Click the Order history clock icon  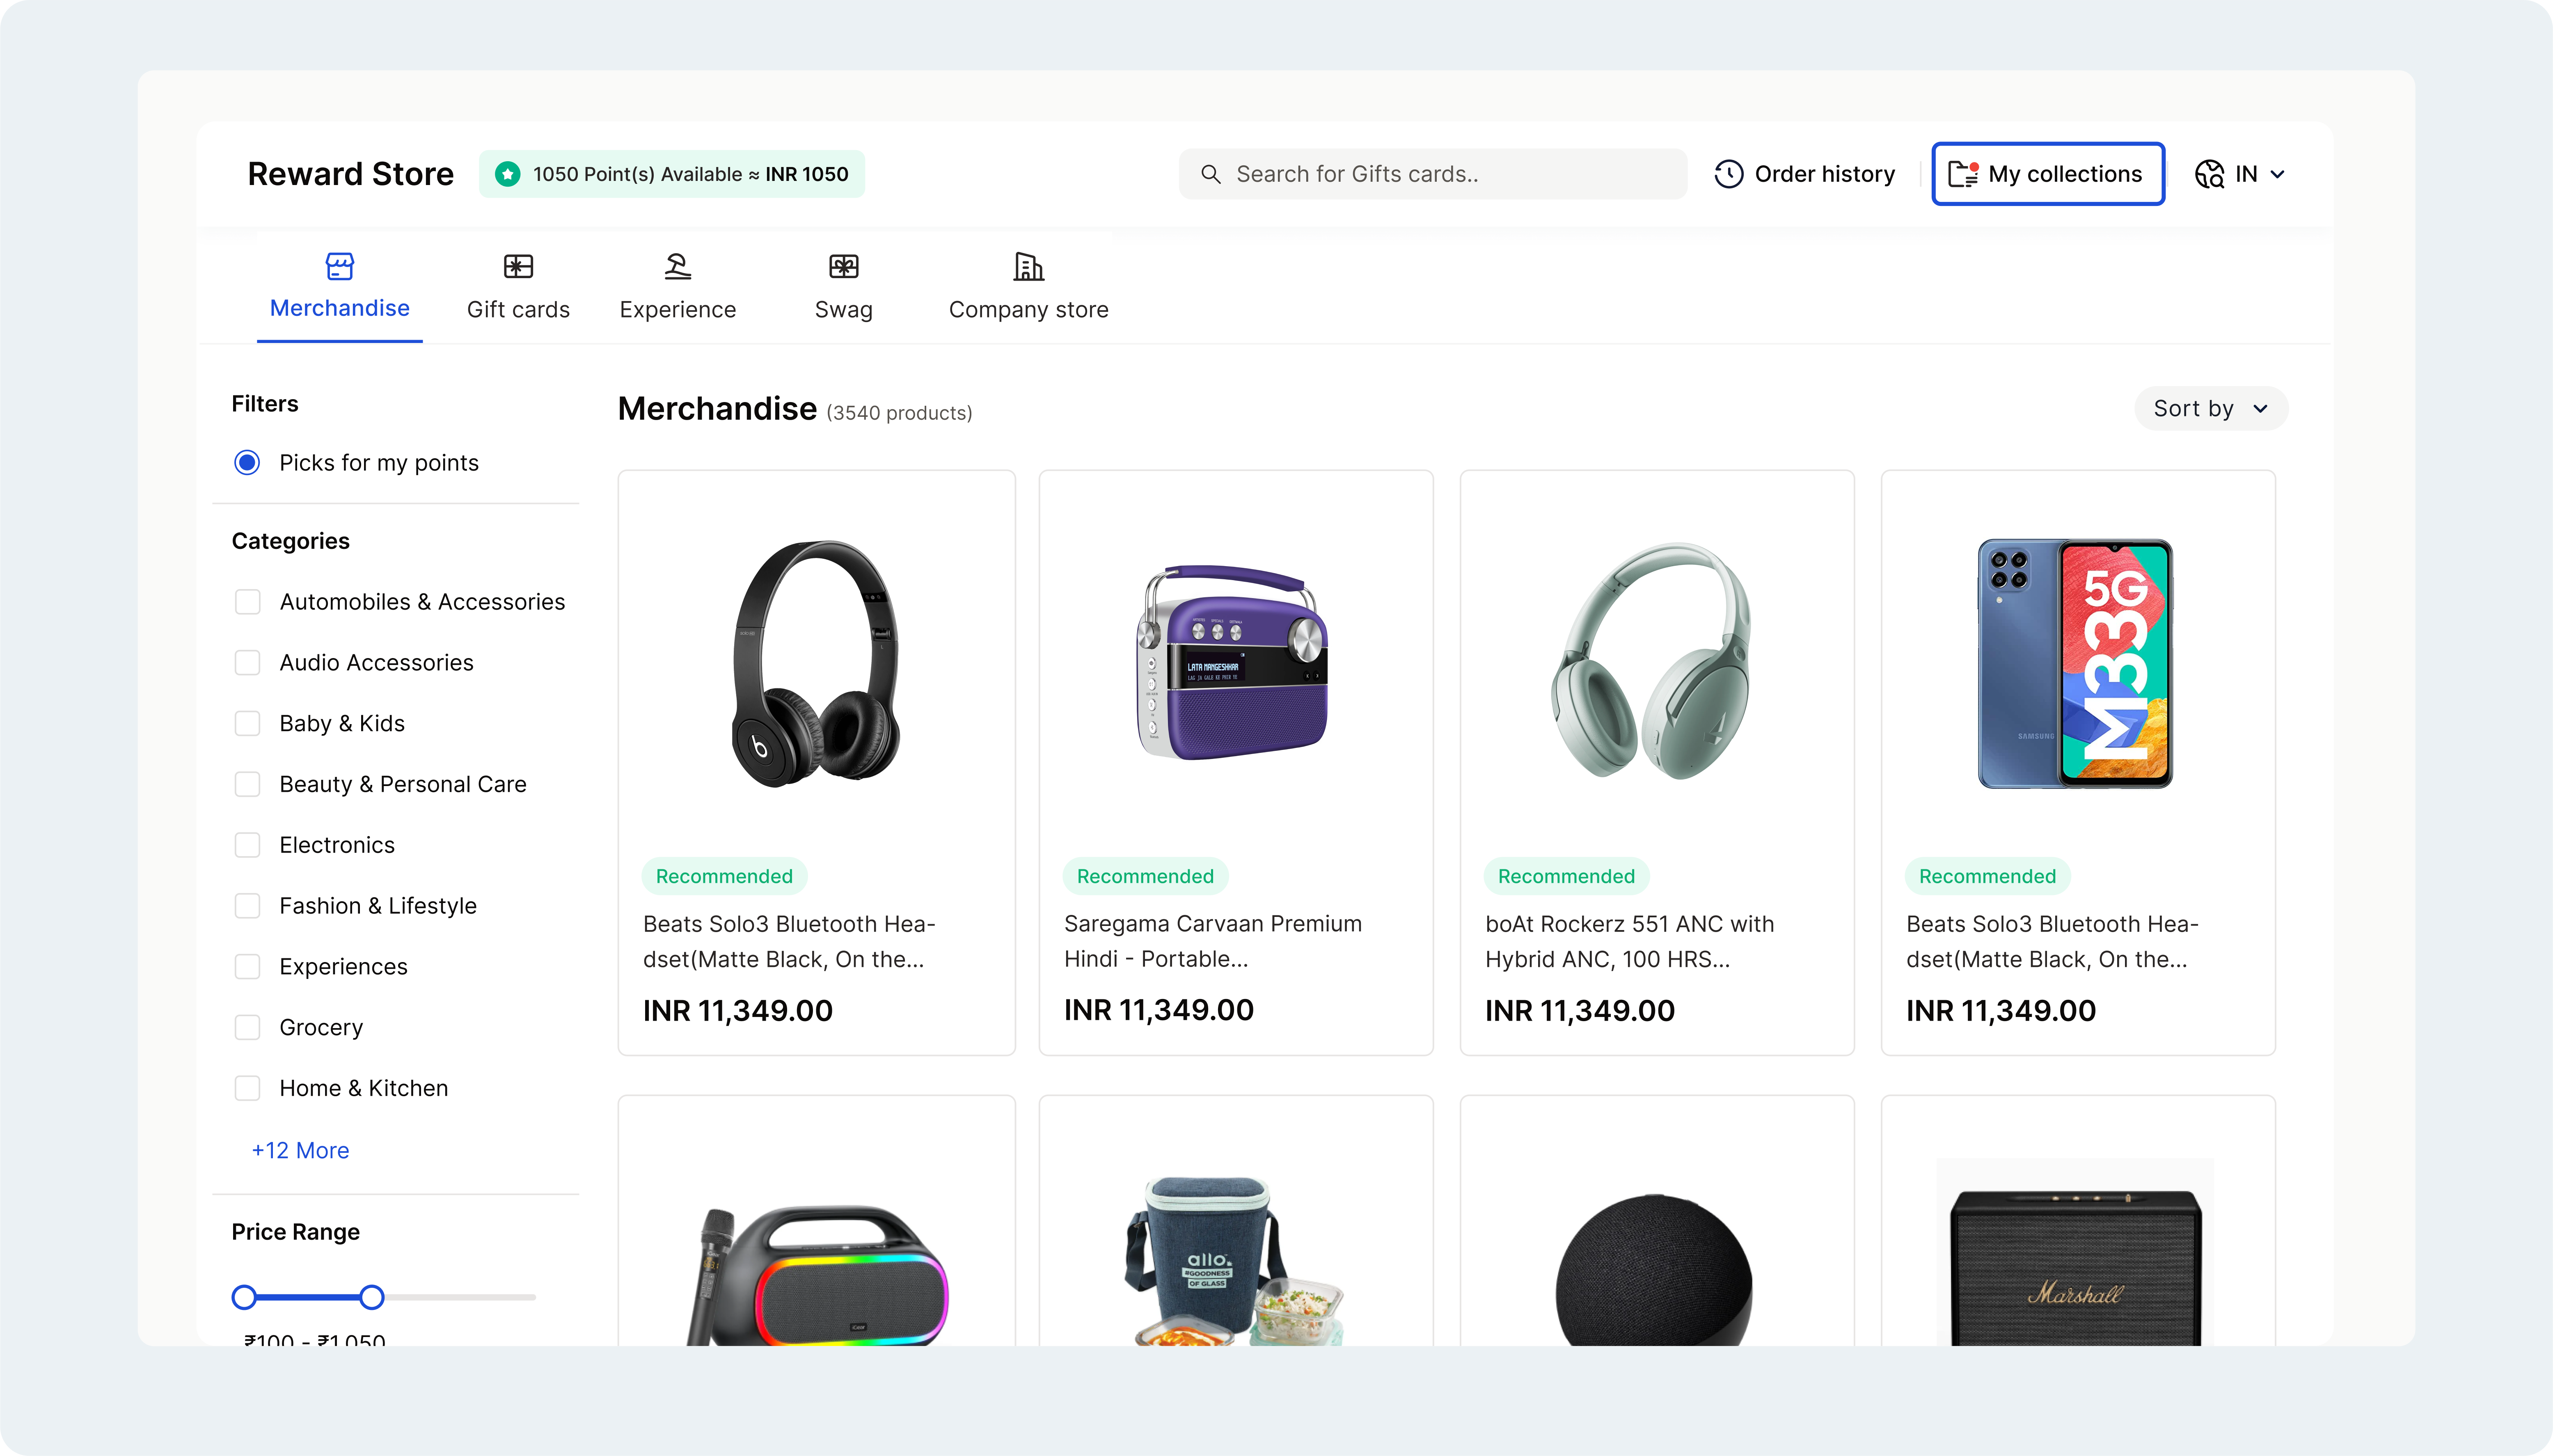pos(1729,174)
